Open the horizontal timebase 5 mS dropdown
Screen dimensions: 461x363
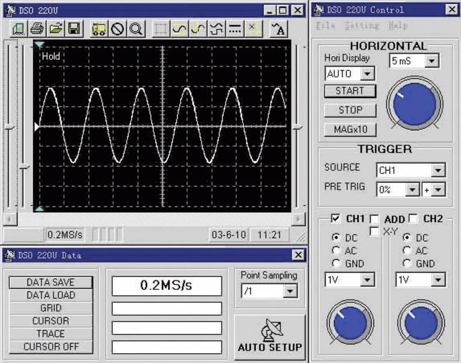tap(431, 60)
